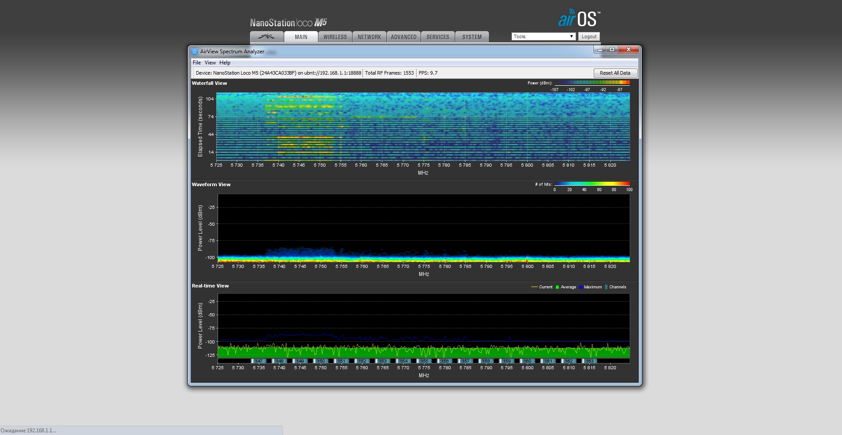This screenshot has width=842, height=435.
Task: Click the green Average legend icon
Action: 557,287
